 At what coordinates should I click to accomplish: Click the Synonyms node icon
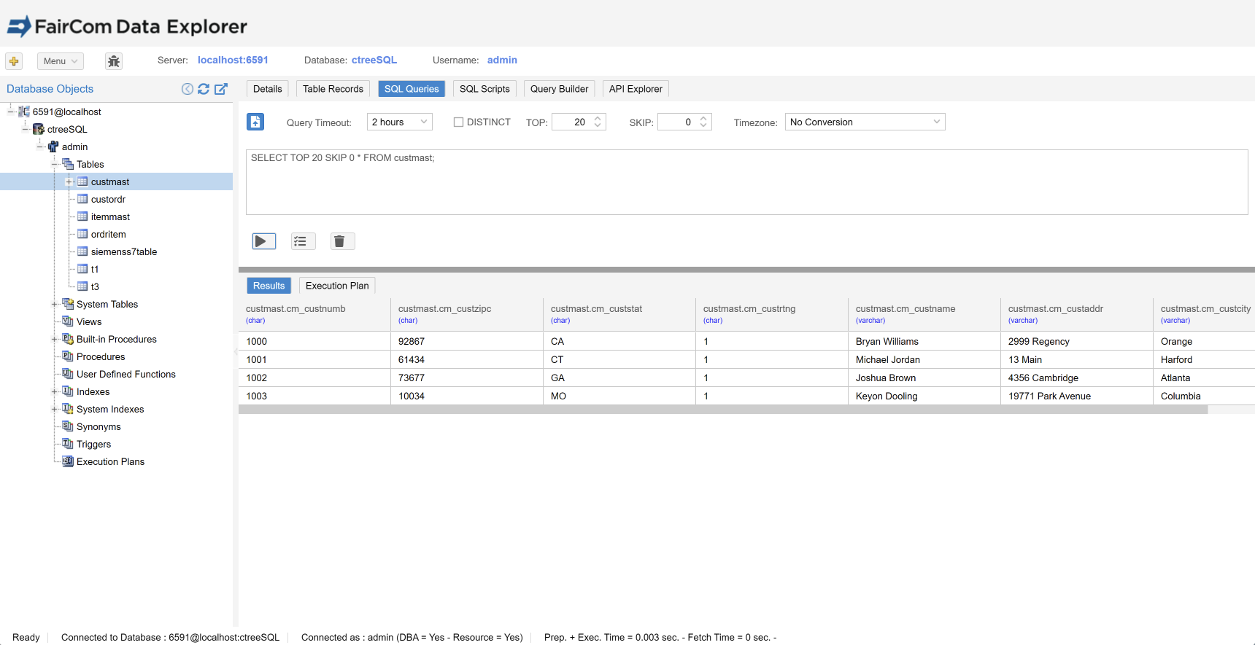click(68, 426)
